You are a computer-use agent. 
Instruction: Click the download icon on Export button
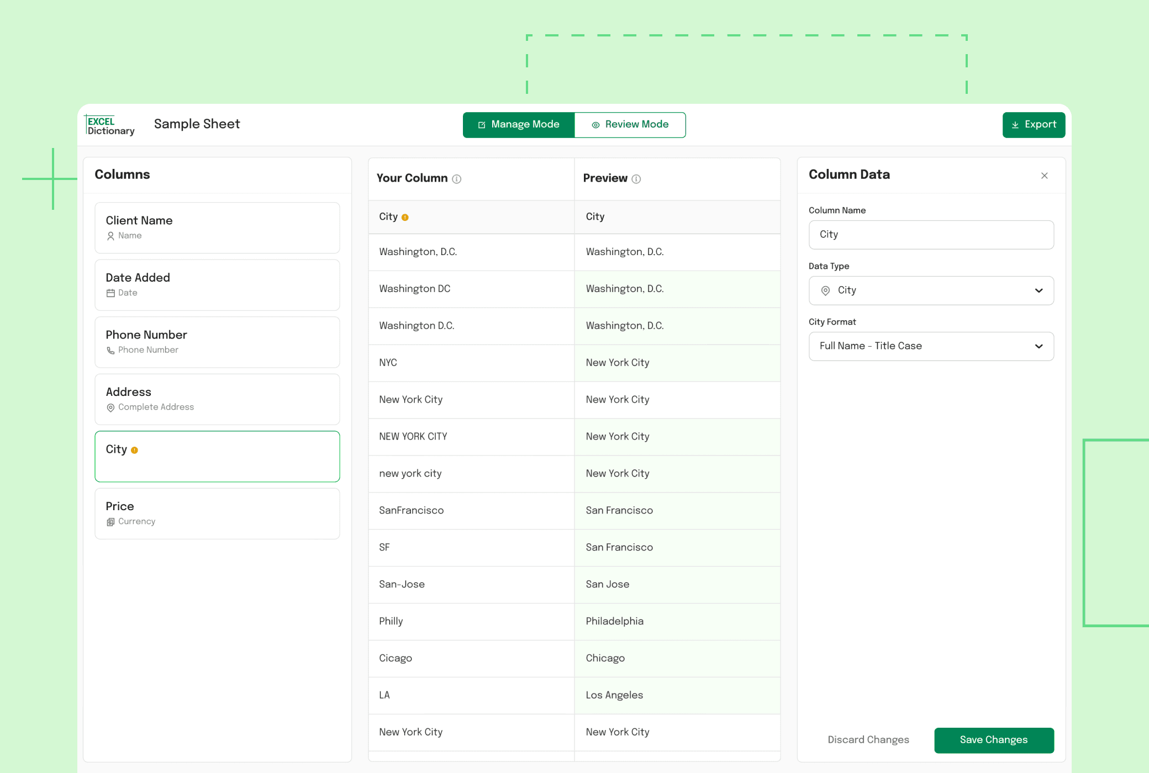pyautogui.click(x=1015, y=125)
